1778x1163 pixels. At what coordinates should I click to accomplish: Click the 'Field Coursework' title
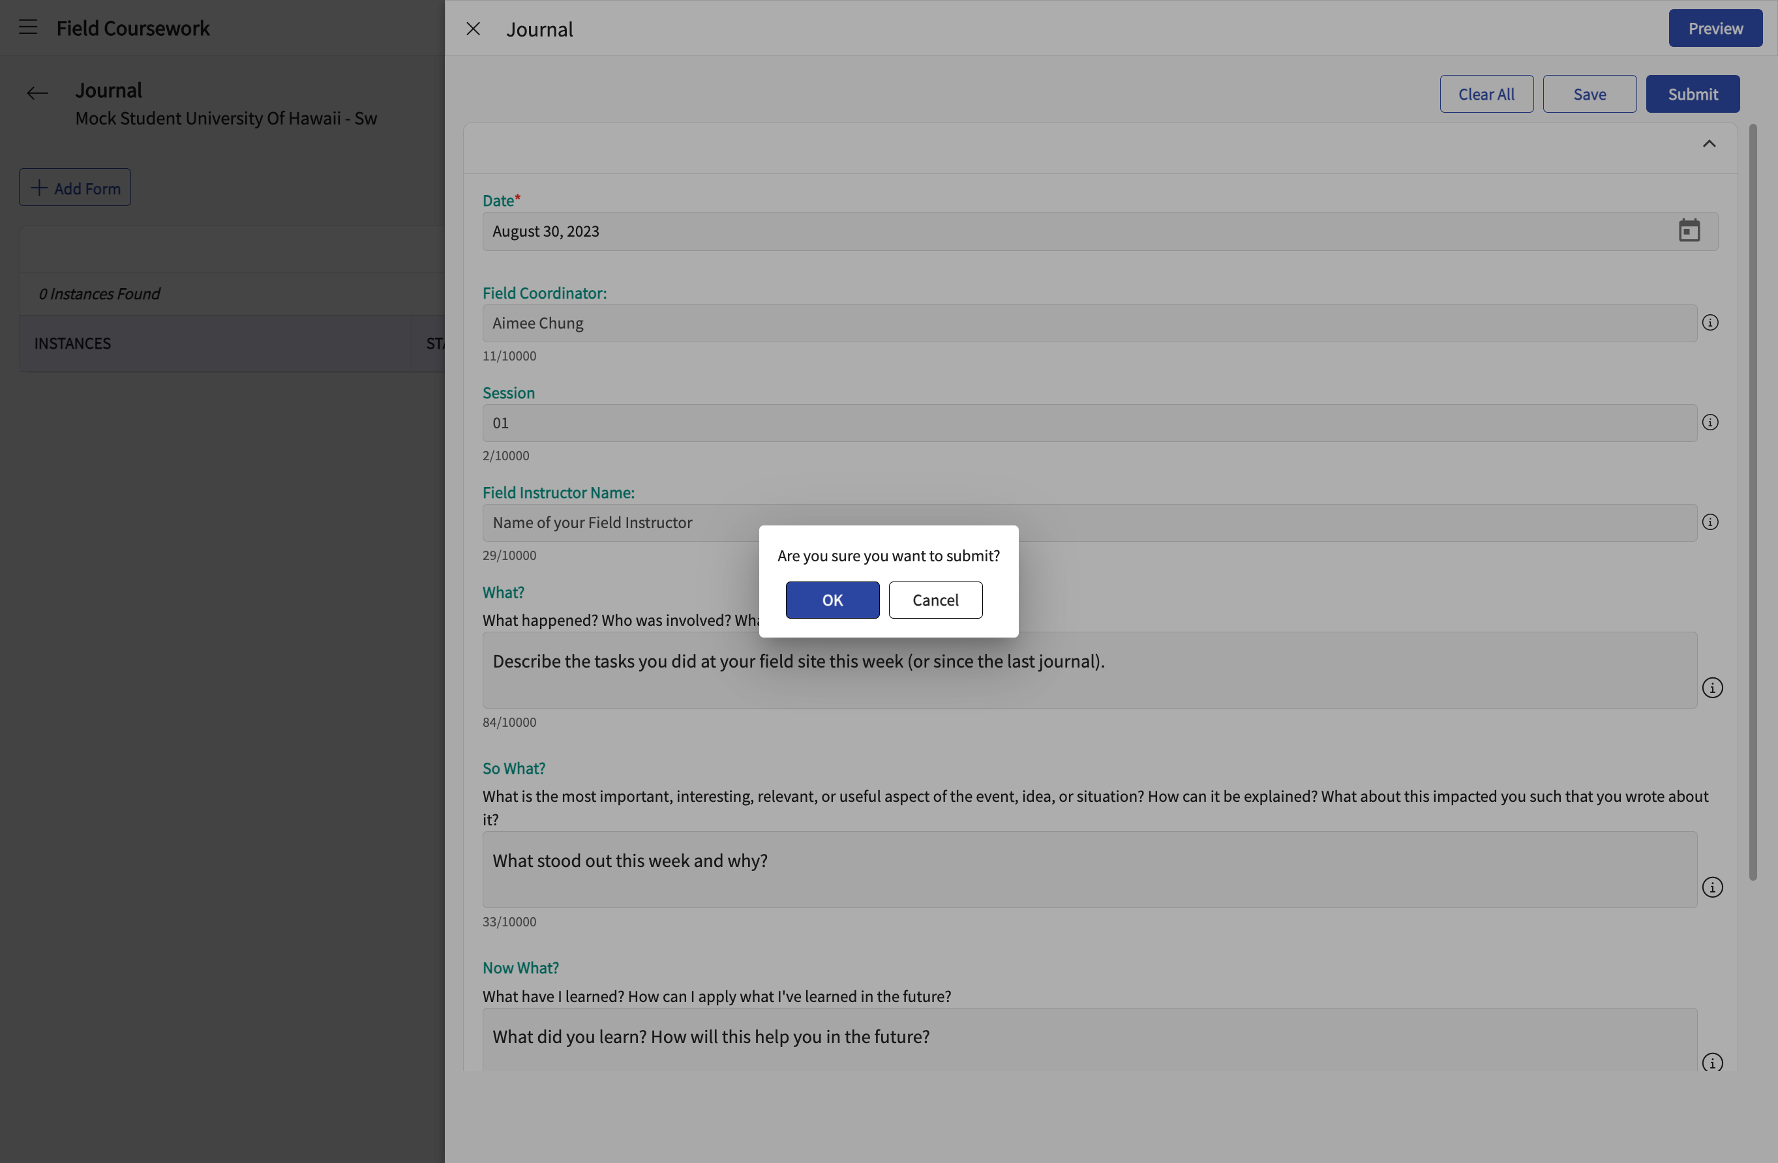tap(133, 29)
